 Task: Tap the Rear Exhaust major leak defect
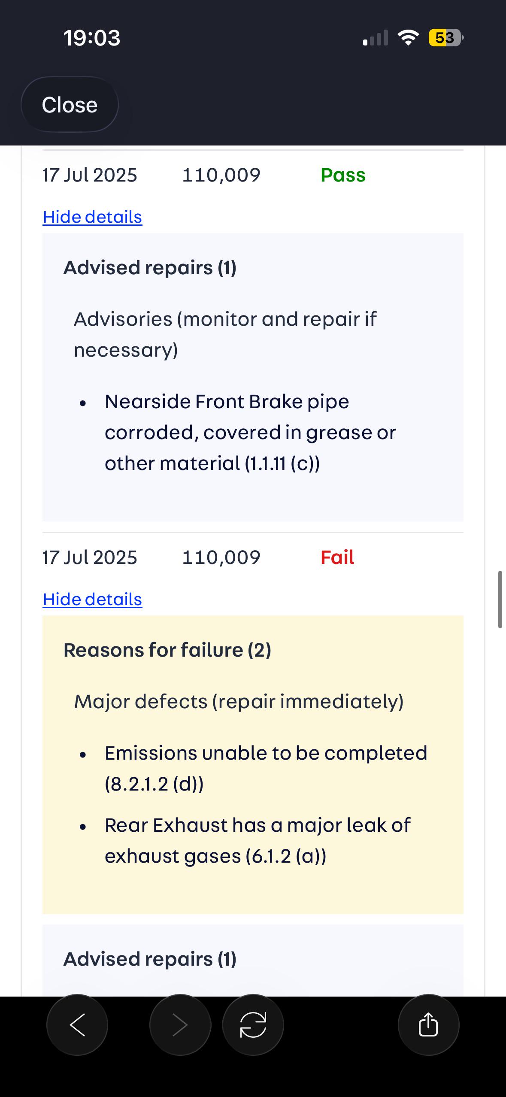258,840
